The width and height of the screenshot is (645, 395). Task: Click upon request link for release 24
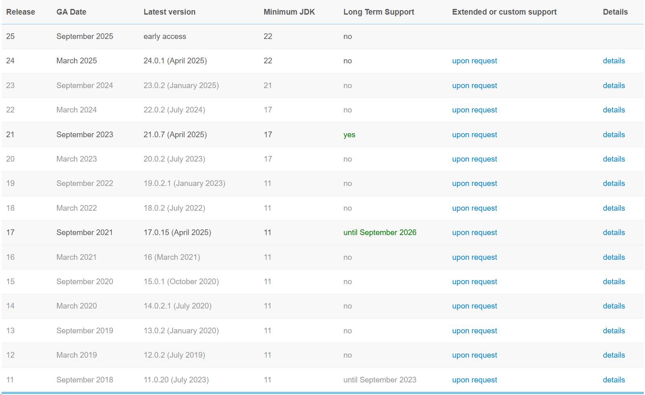[474, 61]
